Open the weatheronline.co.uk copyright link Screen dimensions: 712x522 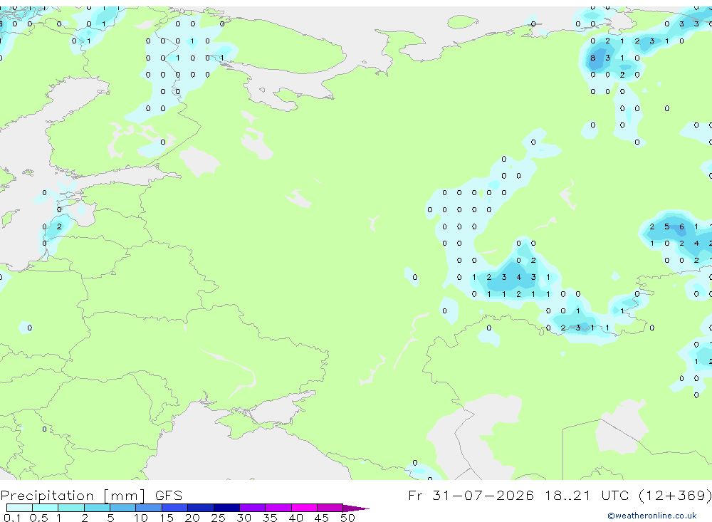(x=651, y=516)
